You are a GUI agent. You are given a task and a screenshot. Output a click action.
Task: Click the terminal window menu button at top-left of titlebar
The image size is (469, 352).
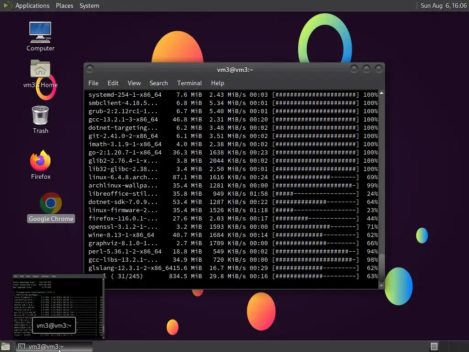89,69
